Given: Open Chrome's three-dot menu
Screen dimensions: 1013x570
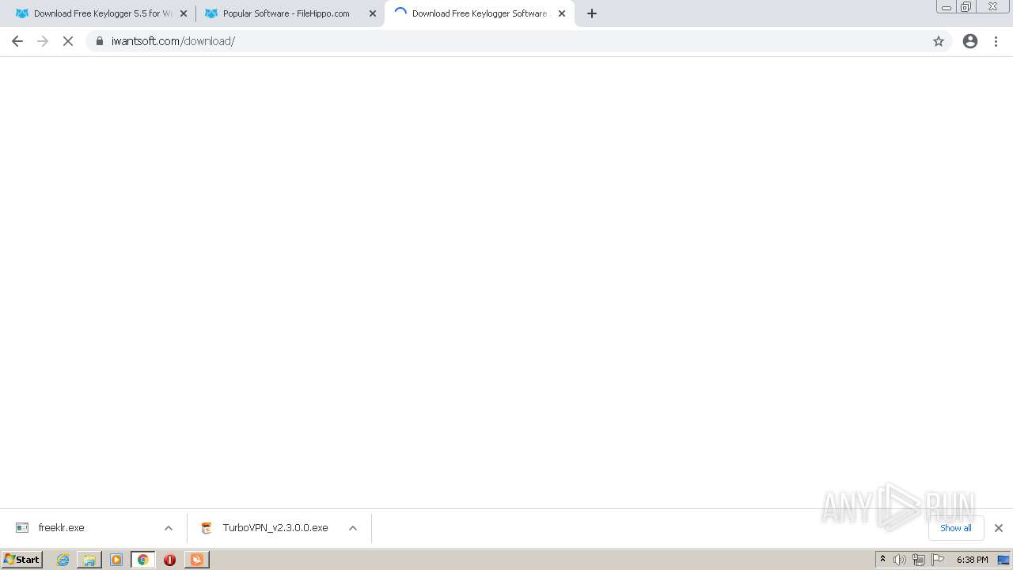Looking at the screenshot, I should click(996, 41).
